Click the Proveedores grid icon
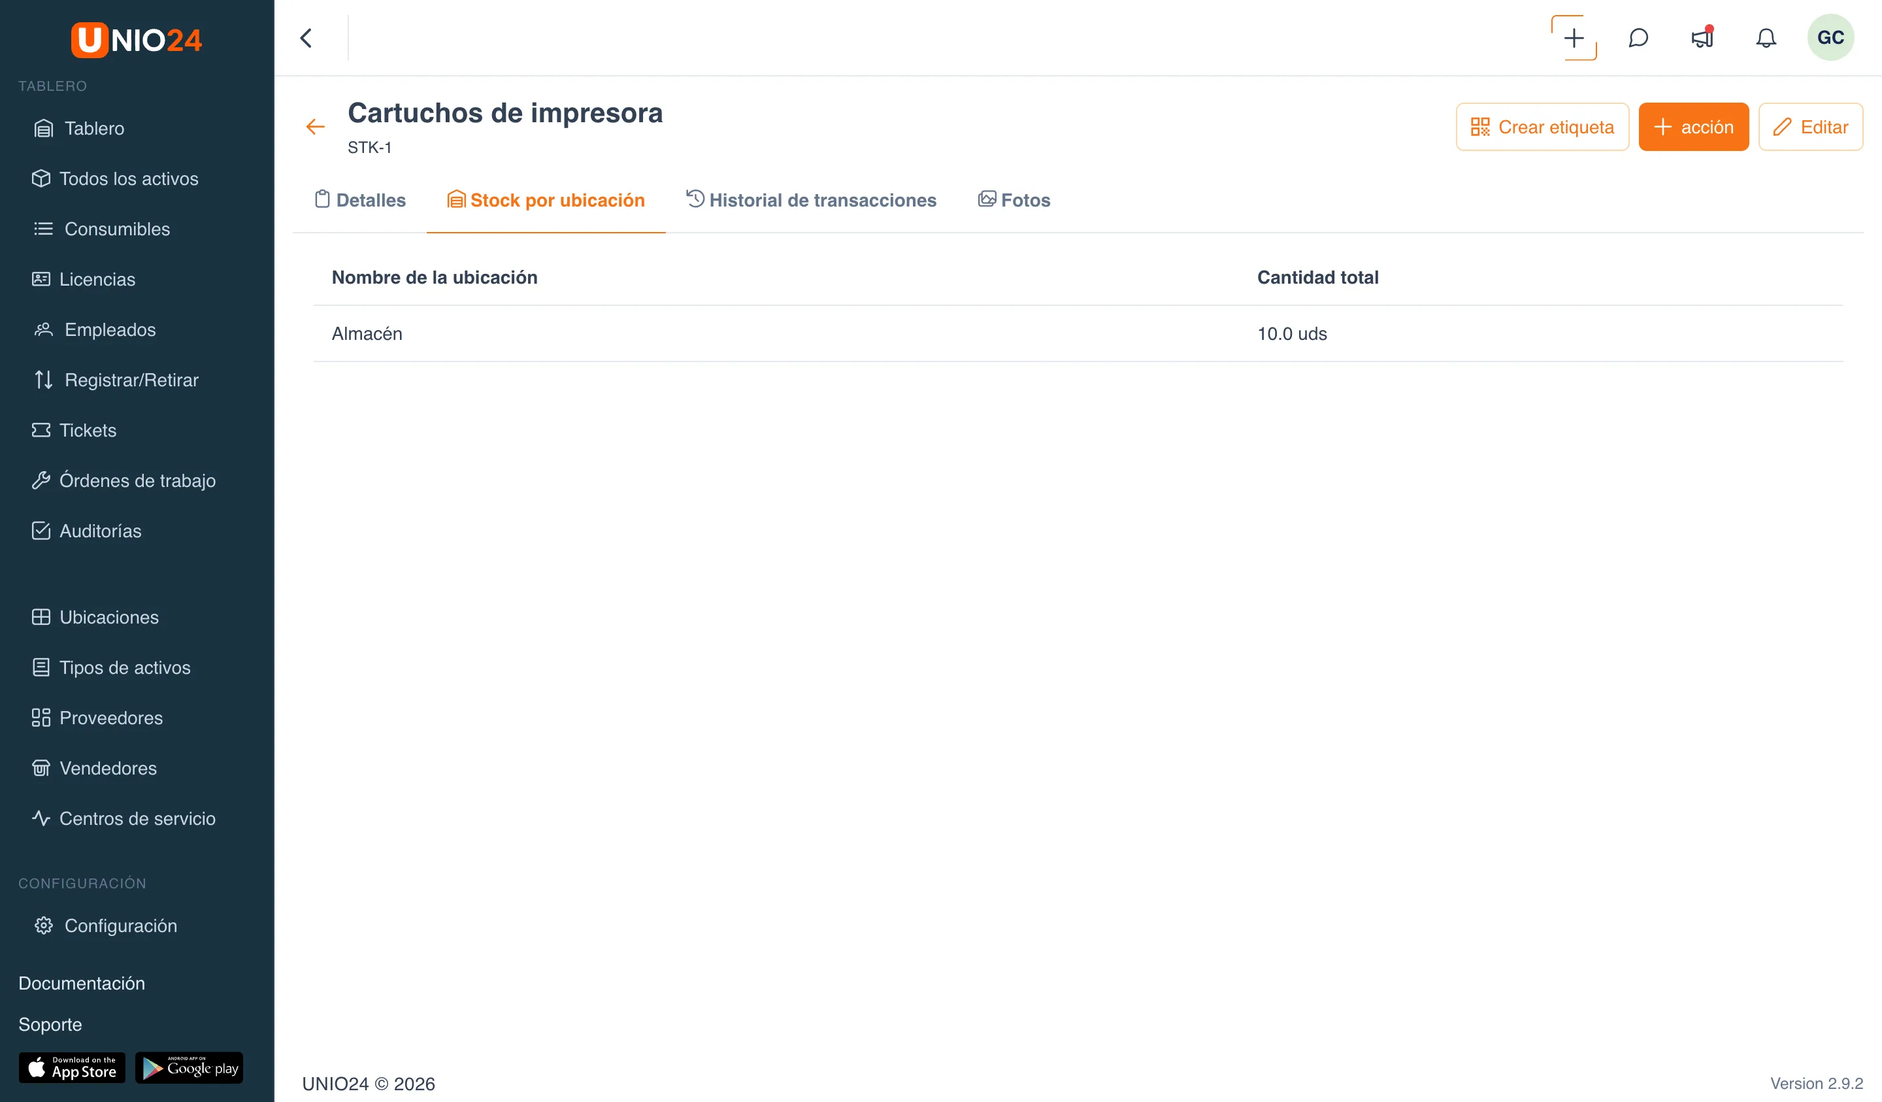1882x1102 pixels. 41,717
